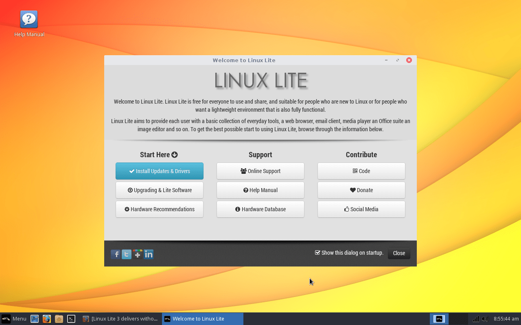The image size is (521, 325).
Task: Click the clock showing 8:55:44 am
Action: pos(506,319)
